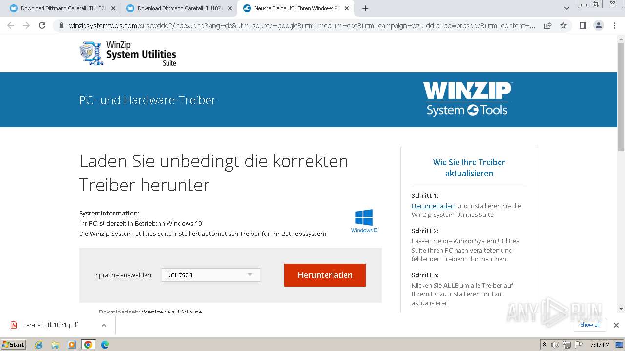Launch Internet Explorer from taskbar
Image resolution: width=625 pixels, height=351 pixels.
tap(39, 345)
